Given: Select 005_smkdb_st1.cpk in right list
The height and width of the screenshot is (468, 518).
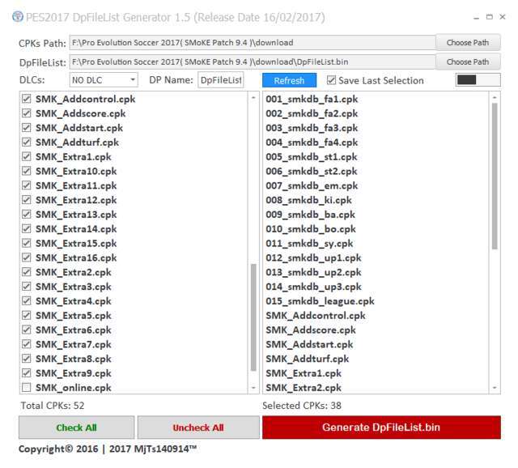Looking at the screenshot, I should click(x=312, y=156).
